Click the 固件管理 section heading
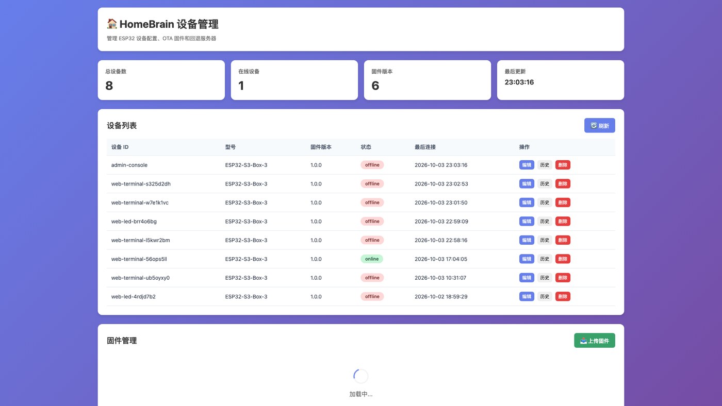The height and width of the screenshot is (406, 722). coord(122,341)
